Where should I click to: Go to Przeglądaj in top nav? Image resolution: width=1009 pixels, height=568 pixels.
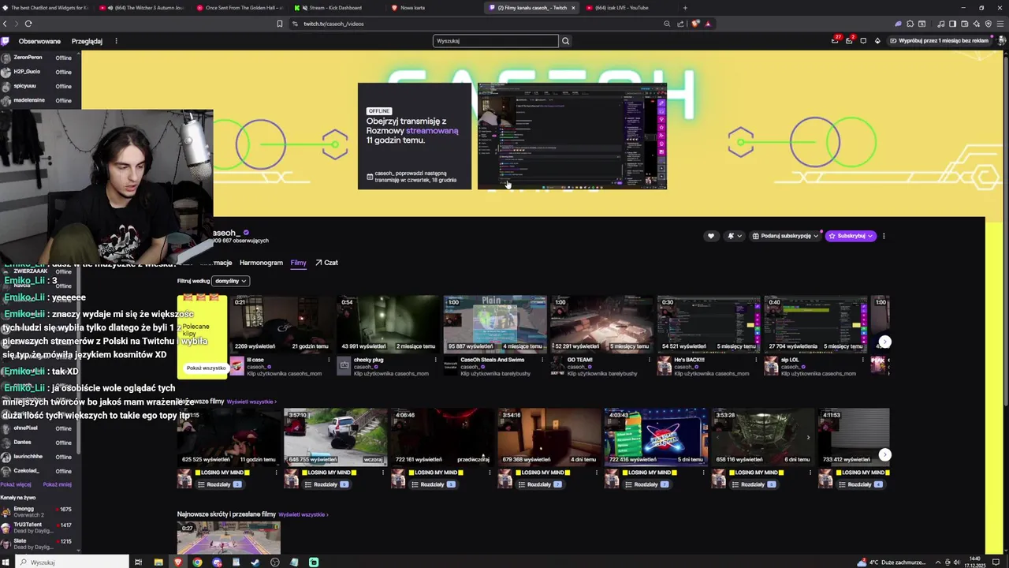tap(87, 41)
